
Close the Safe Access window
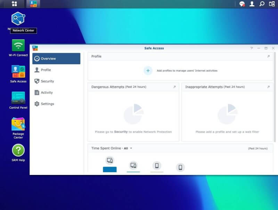(x=273, y=48)
